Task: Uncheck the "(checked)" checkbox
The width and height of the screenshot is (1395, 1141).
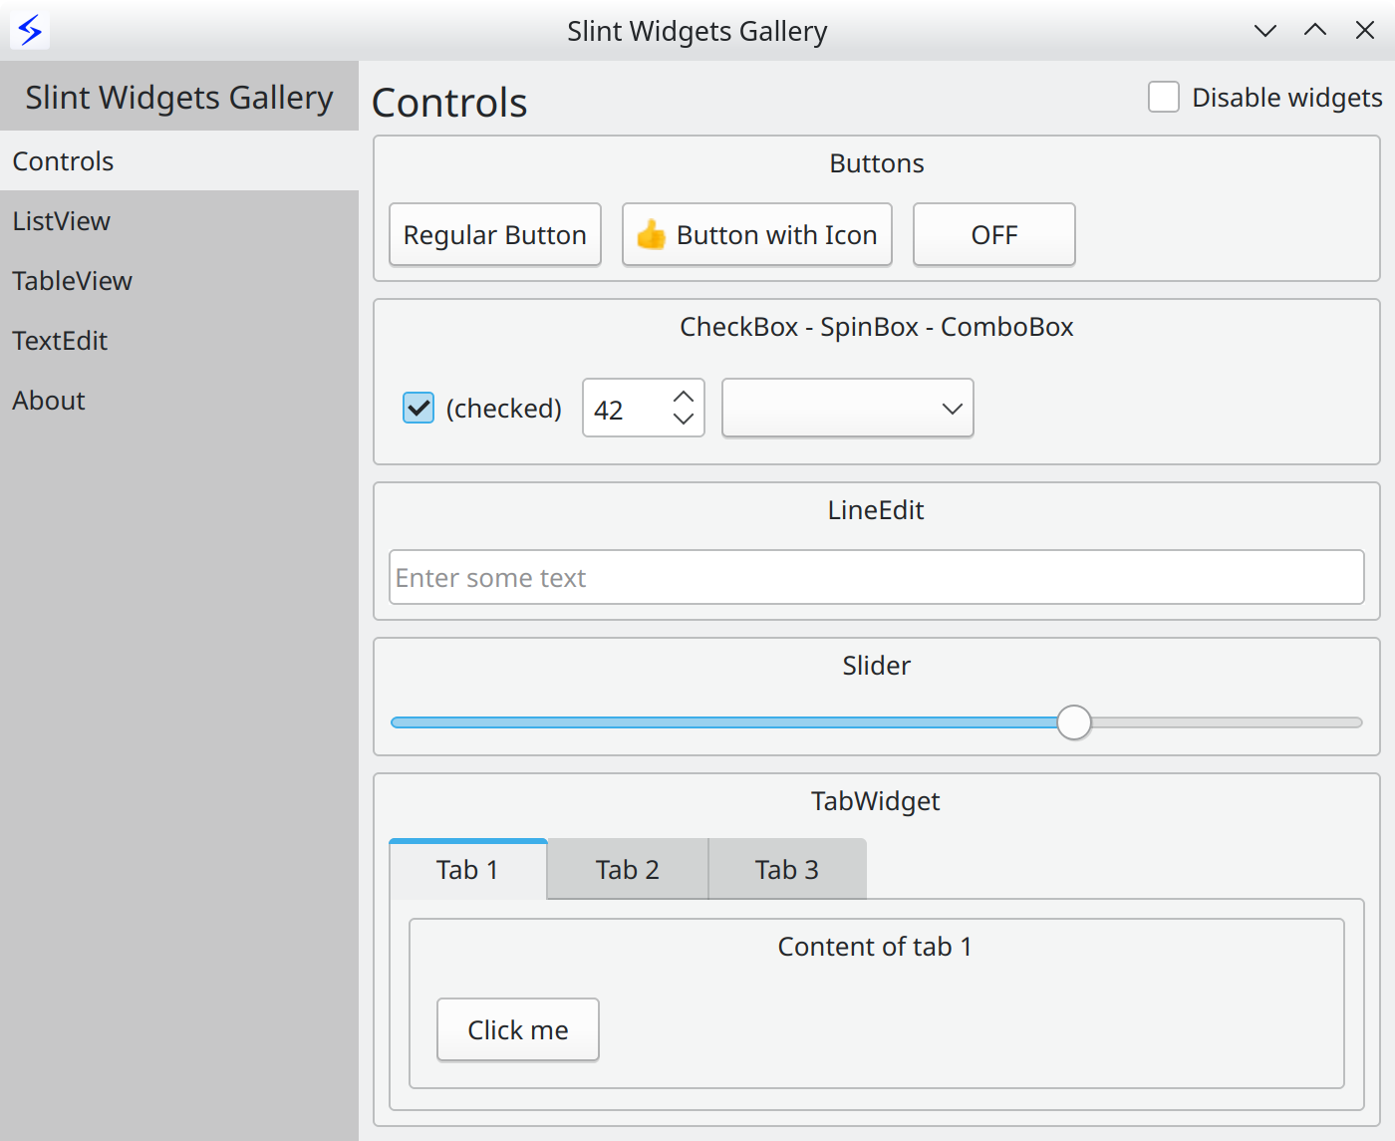Action: tap(418, 408)
